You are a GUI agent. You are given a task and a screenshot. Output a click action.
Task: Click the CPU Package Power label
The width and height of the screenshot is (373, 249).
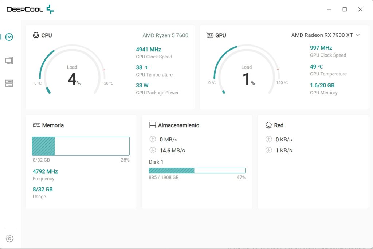click(x=157, y=93)
